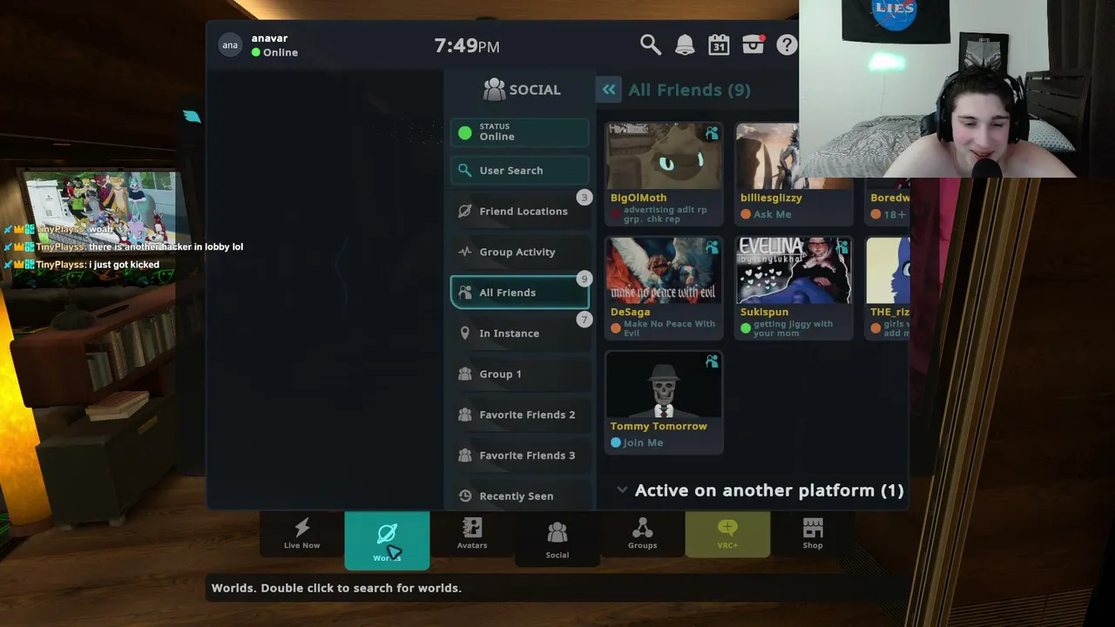Switch to the Worlds tab
This screenshot has height=627, width=1115.
(x=387, y=540)
